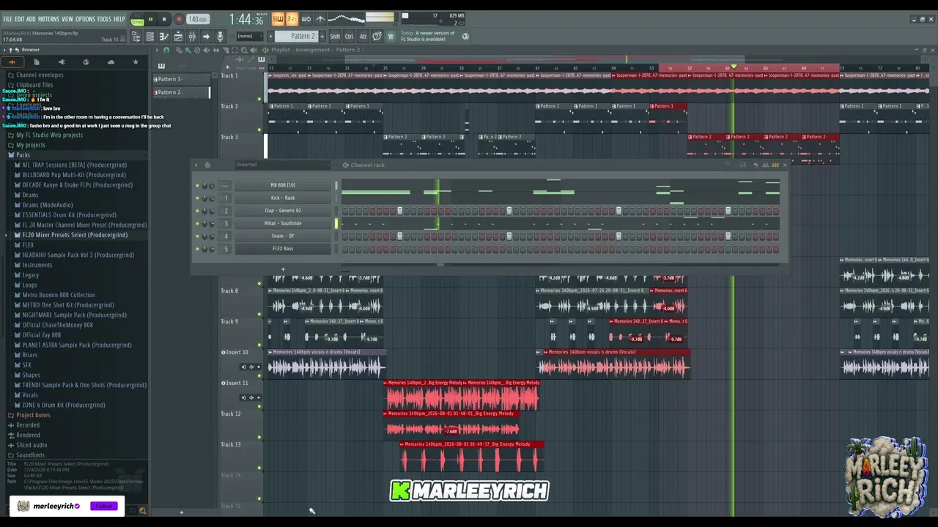Open the OPTIONS menu
The image size is (938, 527).
point(85,19)
